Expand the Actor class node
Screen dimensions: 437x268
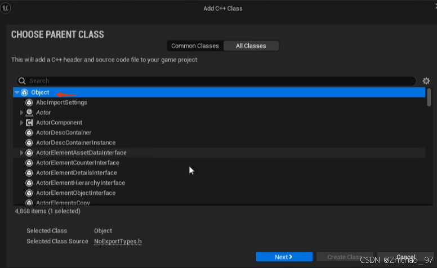tap(22, 113)
